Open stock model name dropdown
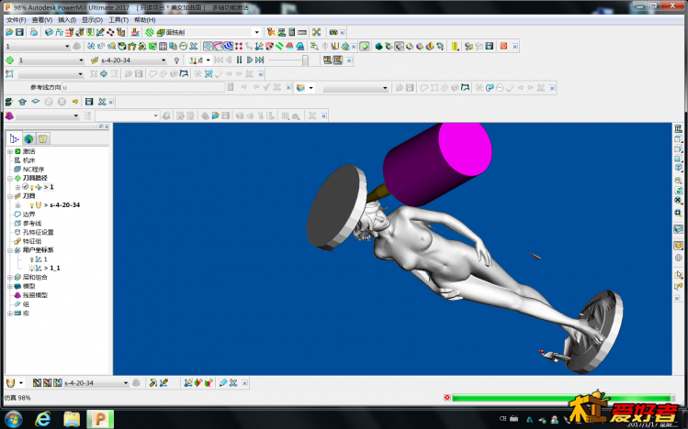Image resolution: width=688 pixels, height=429 pixels. tap(75, 116)
